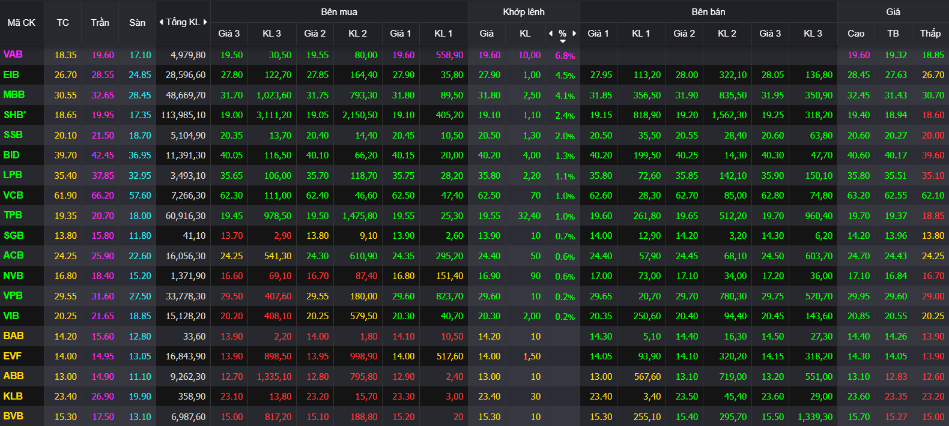
Task: Click ACB's reference price 24.25 in TC column
Action: pos(65,256)
